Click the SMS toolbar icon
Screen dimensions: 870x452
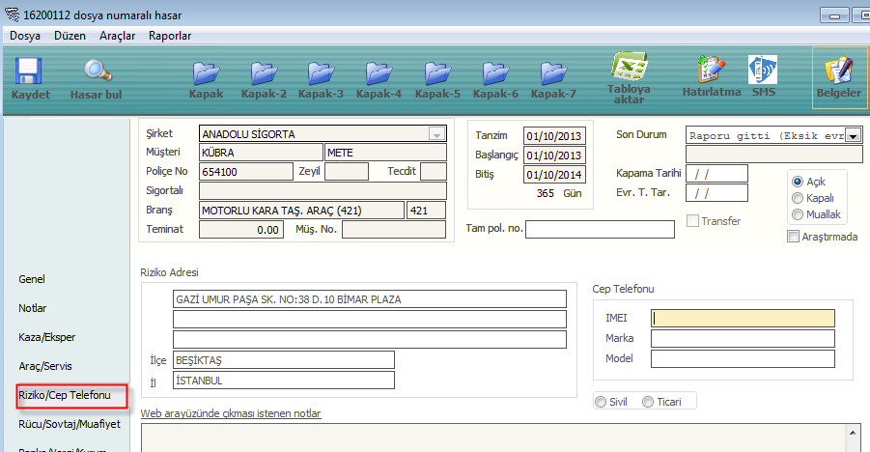coord(763,71)
